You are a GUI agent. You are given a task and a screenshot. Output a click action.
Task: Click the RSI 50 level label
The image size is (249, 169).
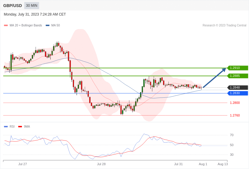coord(232,145)
